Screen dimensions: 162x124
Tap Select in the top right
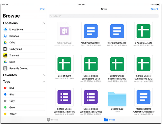pyautogui.click(x=154, y=9)
